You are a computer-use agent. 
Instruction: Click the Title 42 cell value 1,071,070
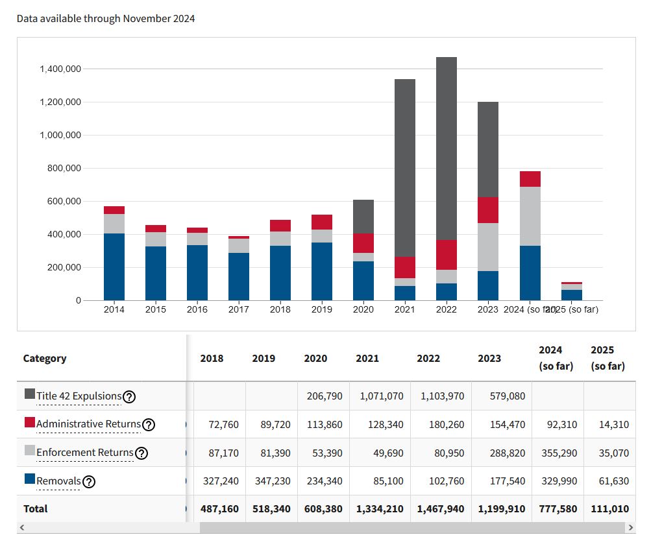click(x=382, y=396)
